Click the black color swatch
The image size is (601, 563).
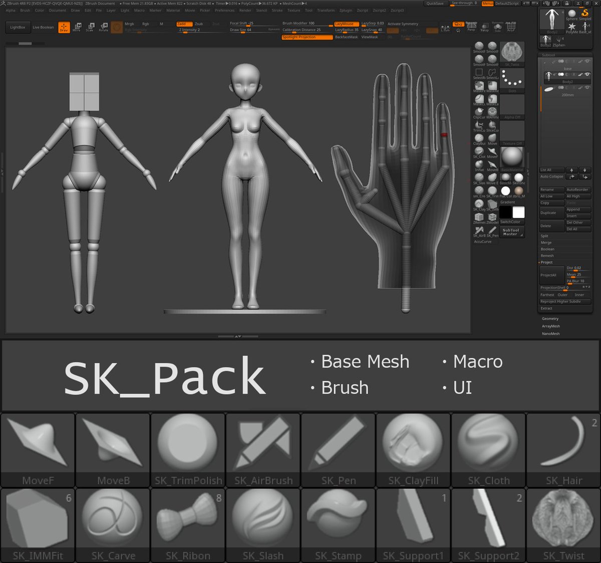point(506,212)
